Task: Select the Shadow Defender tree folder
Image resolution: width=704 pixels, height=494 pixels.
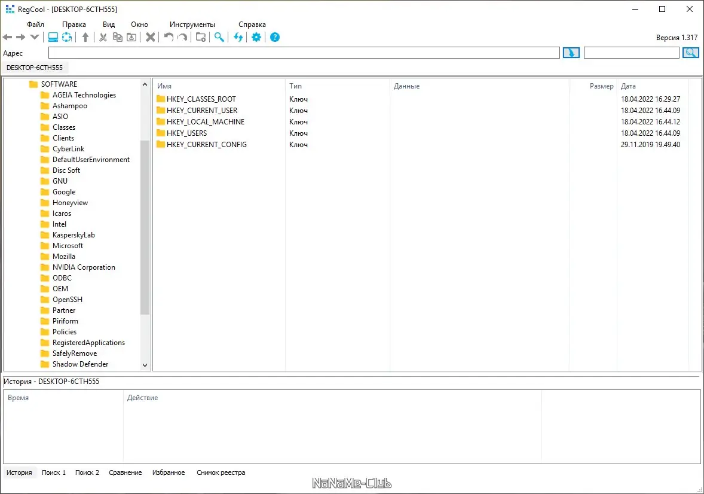Action: [80, 364]
